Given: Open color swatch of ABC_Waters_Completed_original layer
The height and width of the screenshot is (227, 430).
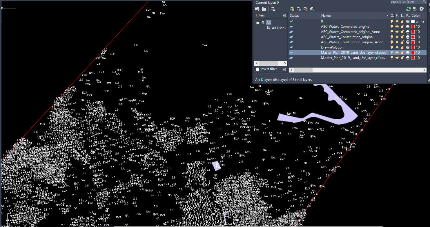Looking at the screenshot, I should pyautogui.click(x=413, y=27).
